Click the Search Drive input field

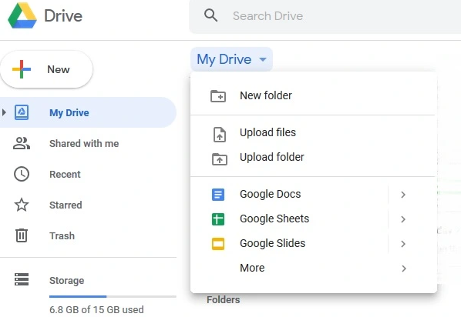[x=325, y=16]
